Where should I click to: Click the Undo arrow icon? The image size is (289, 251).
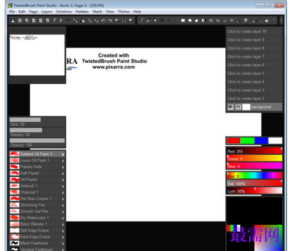pos(103,20)
